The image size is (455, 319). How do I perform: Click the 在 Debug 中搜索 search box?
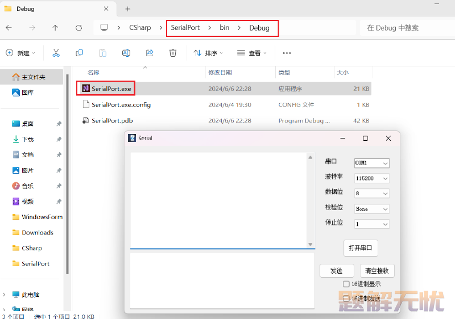pos(406,28)
